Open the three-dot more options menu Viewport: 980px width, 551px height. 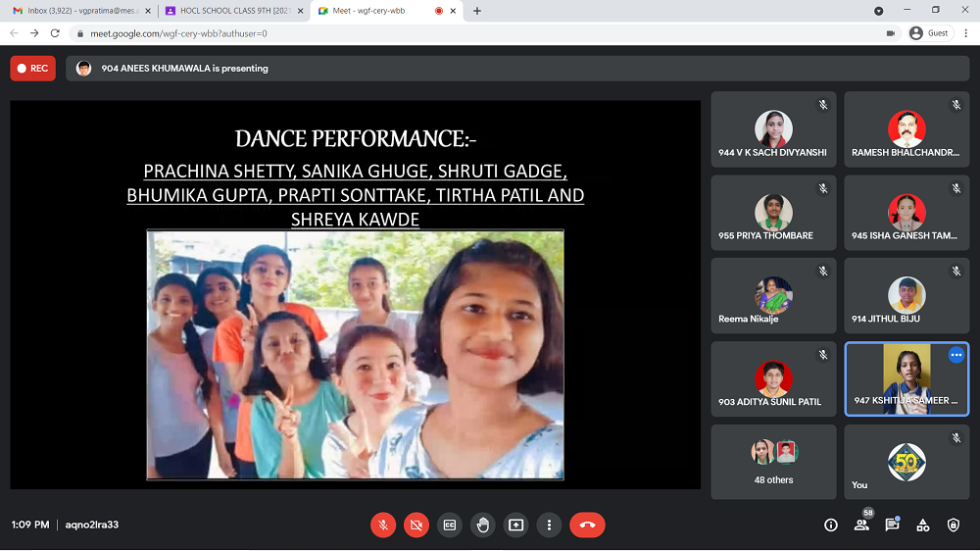click(550, 526)
